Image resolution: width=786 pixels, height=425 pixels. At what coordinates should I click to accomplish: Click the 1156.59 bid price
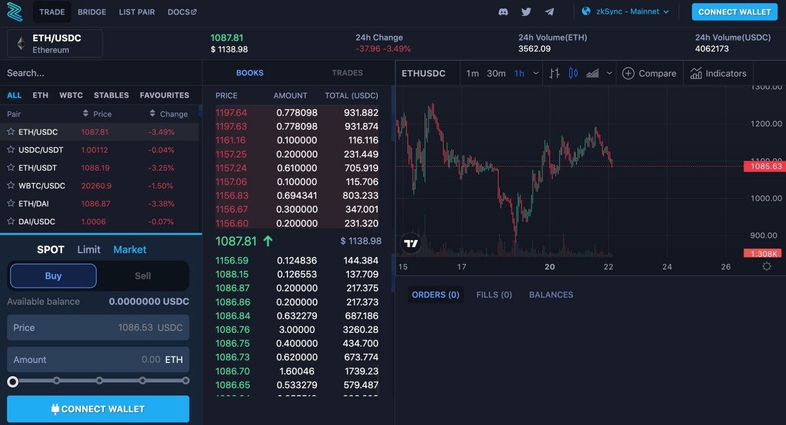(231, 260)
